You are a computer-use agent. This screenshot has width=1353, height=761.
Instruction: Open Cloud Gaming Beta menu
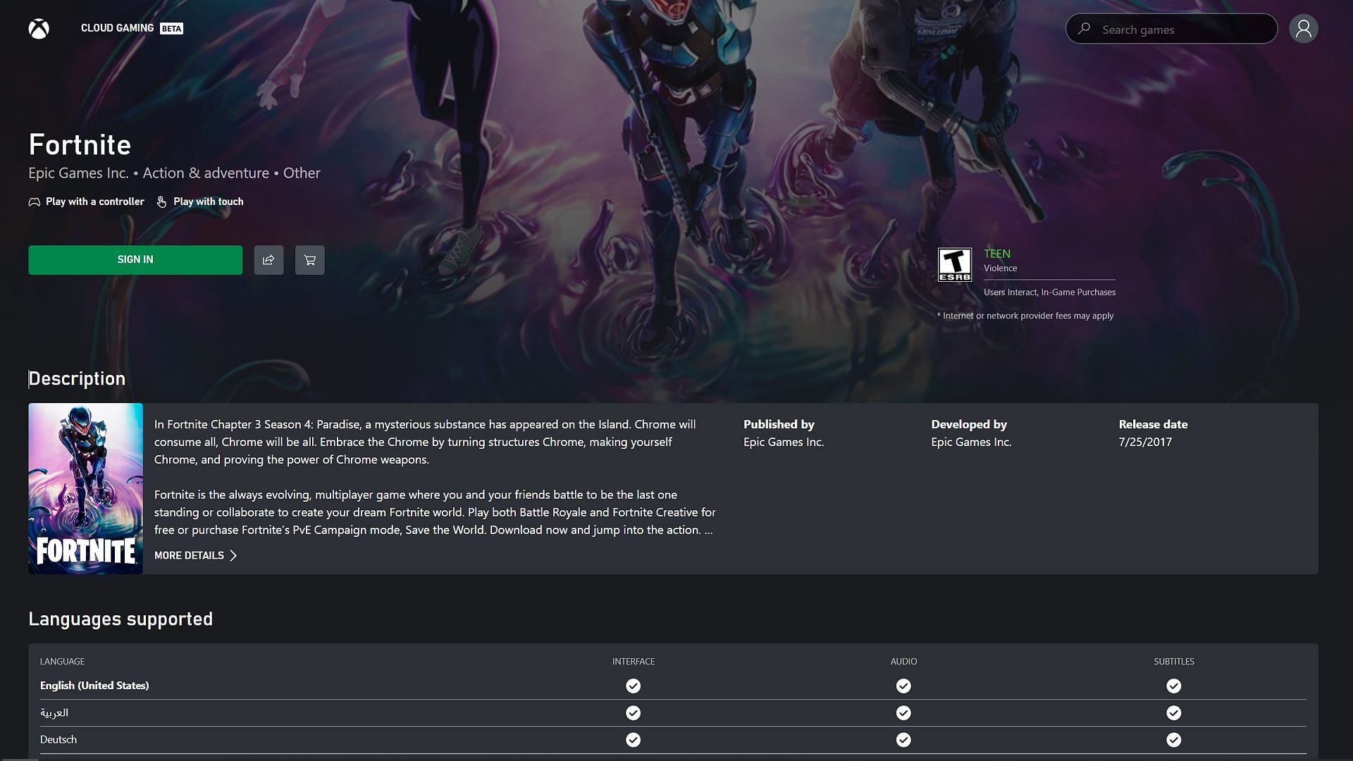131,28
